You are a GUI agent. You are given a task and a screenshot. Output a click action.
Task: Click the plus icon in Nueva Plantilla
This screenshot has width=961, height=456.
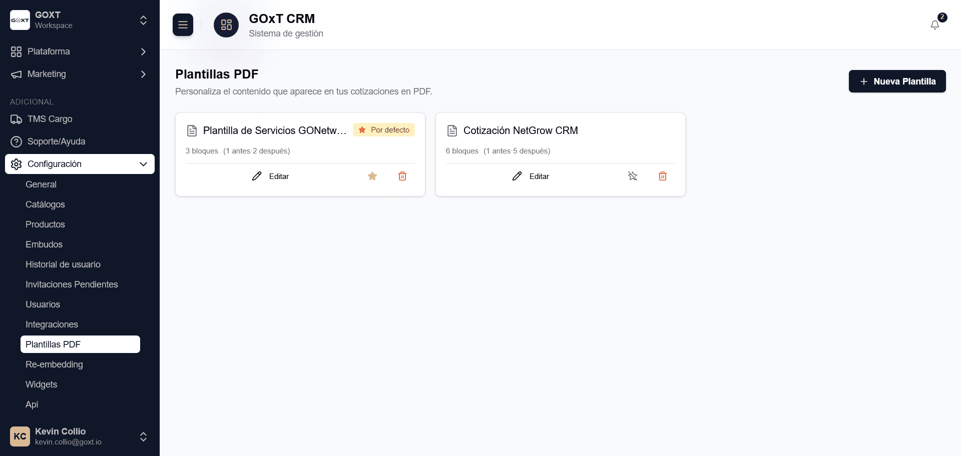point(863,81)
